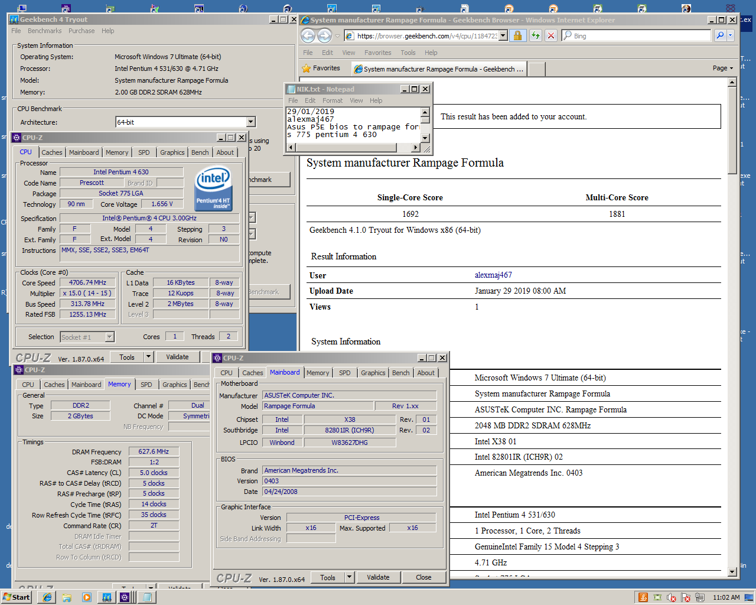Click IE page scrollbar down arrow
Screen dimensions: 756x605
732,572
